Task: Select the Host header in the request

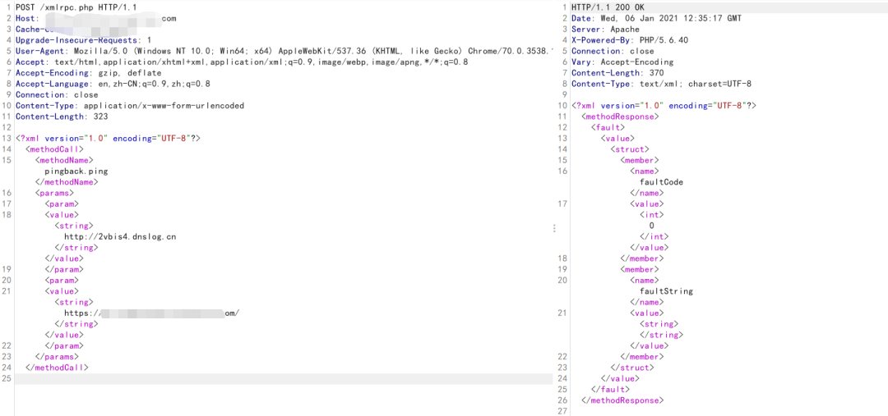Action: click(x=95, y=19)
